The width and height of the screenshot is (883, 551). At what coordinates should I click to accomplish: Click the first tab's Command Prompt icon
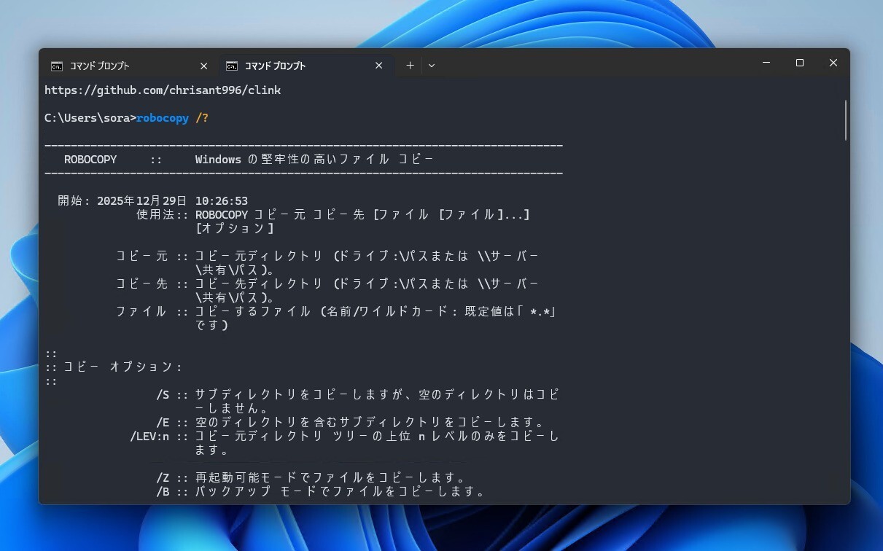57,66
